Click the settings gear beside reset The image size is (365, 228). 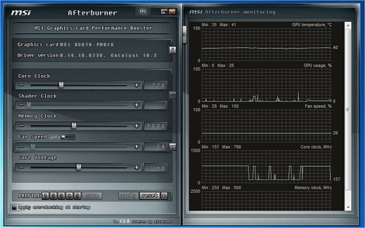click(x=164, y=195)
